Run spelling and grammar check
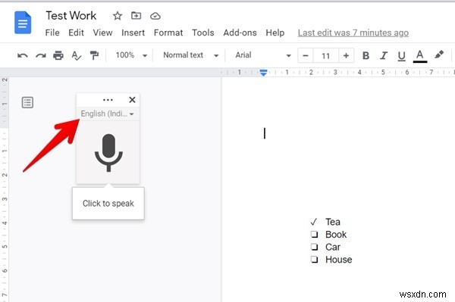The image size is (455, 302). 77,55
